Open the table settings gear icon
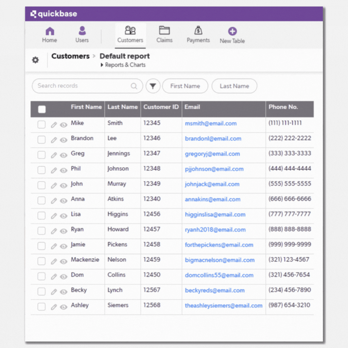Image resolution: width=348 pixels, height=348 pixels. pyautogui.click(x=35, y=60)
